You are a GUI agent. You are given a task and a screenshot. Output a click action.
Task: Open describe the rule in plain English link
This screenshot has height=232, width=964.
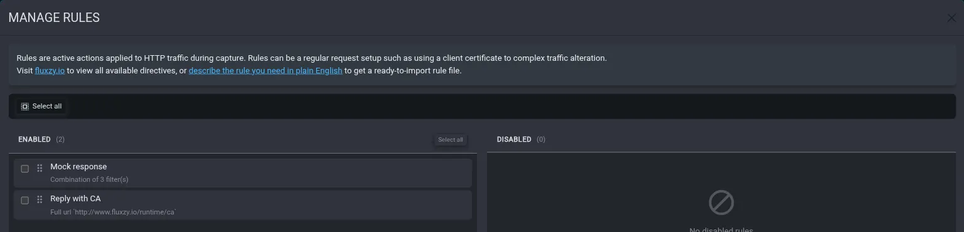pyautogui.click(x=265, y=71)
